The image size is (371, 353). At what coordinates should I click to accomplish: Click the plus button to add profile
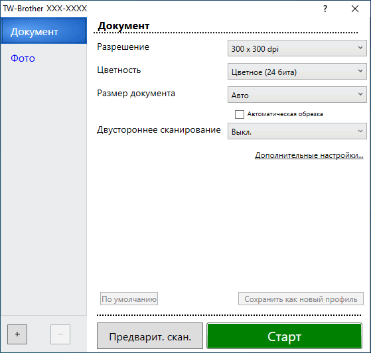(17, 334)
